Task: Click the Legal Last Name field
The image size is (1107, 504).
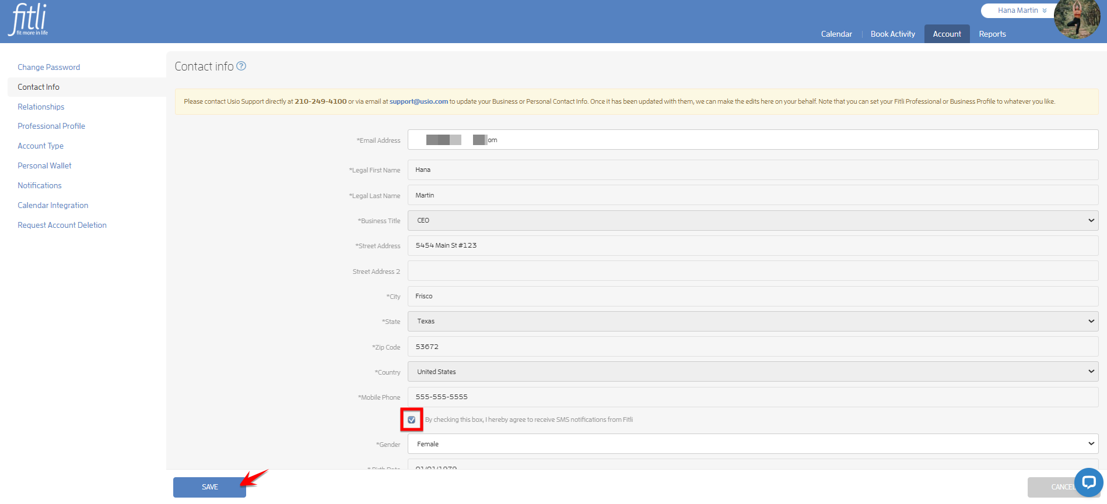Action: pos(753,195)
